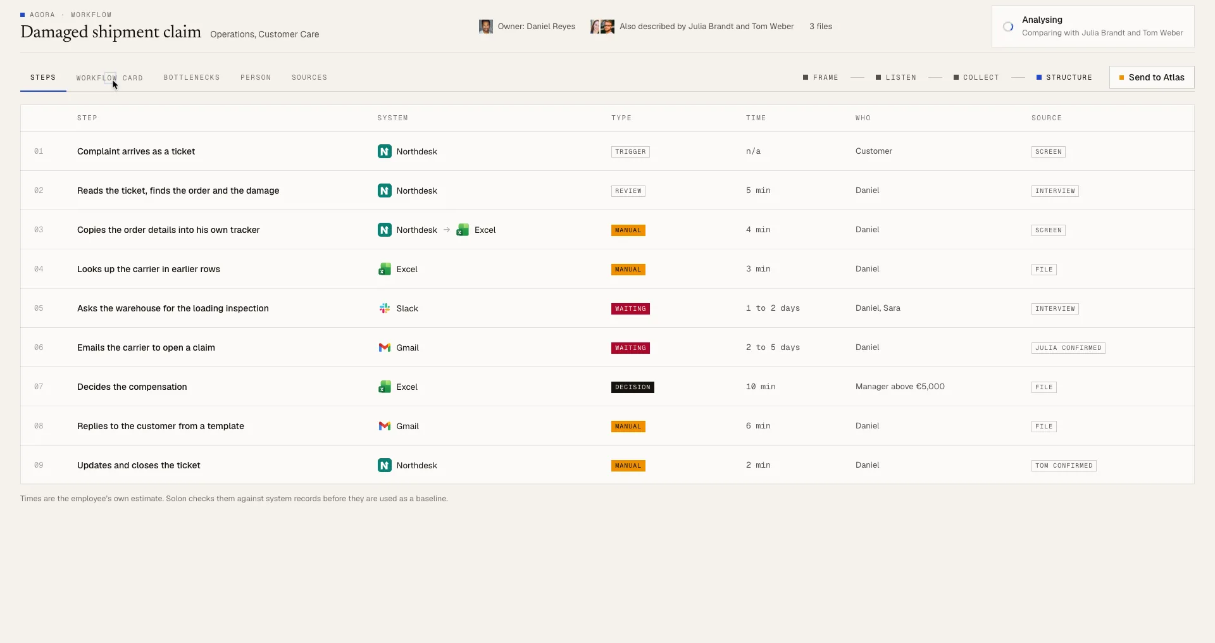1215x643 pixels.
Task: Click JULIA CONFIRMED source badge
Action: click(1068, 348)
